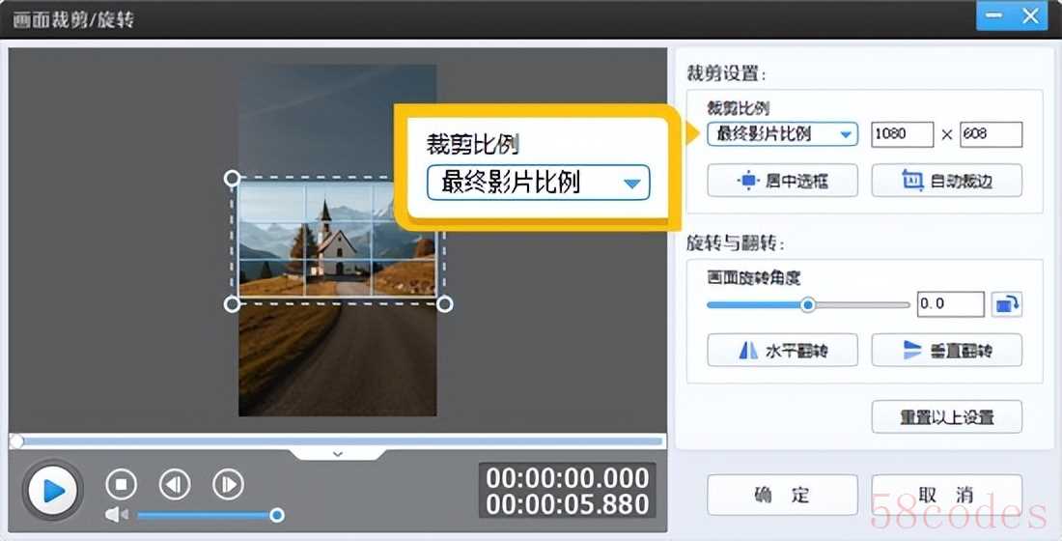This screenshot has width=1062, height=541.
Task: Click the rotate 90 degrees icon
Action: [x=1006, y=304]
